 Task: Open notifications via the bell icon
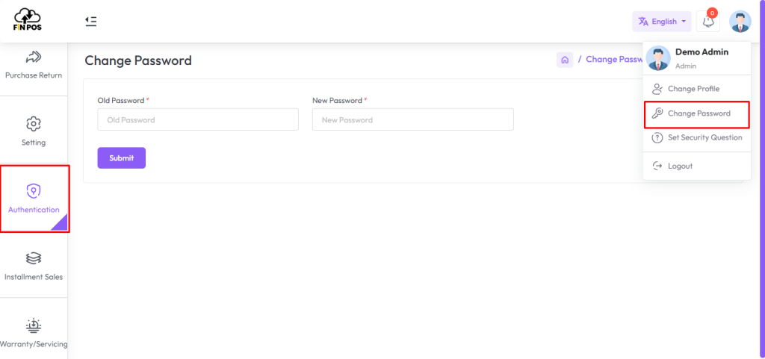coord(708,22)
